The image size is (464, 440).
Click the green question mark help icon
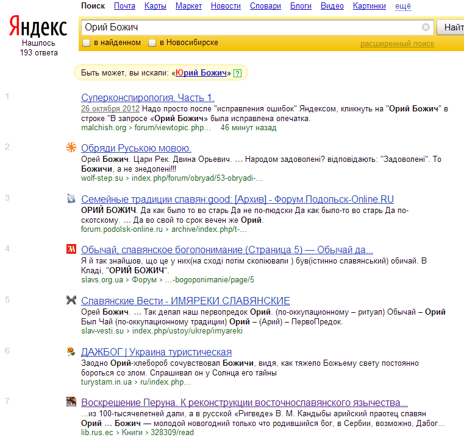click(x=237, y=73)
